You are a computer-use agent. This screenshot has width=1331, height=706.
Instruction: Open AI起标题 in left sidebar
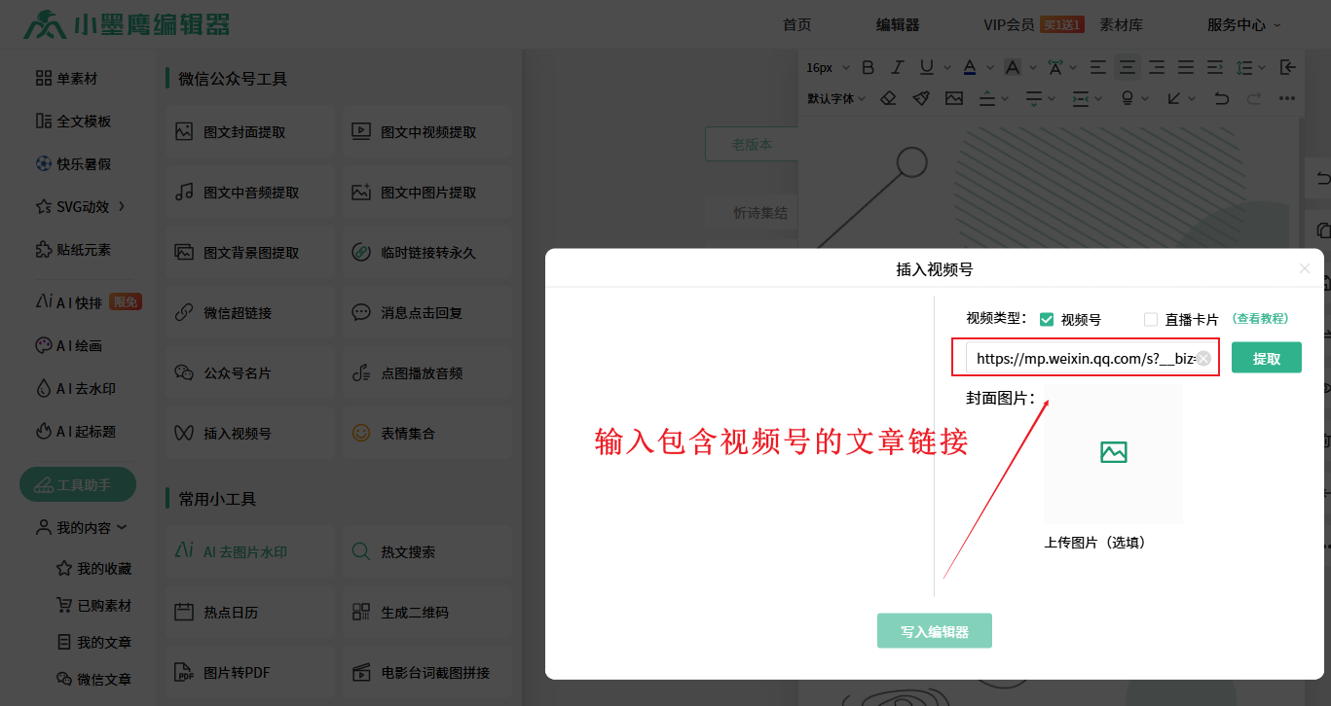coord(75,431)
